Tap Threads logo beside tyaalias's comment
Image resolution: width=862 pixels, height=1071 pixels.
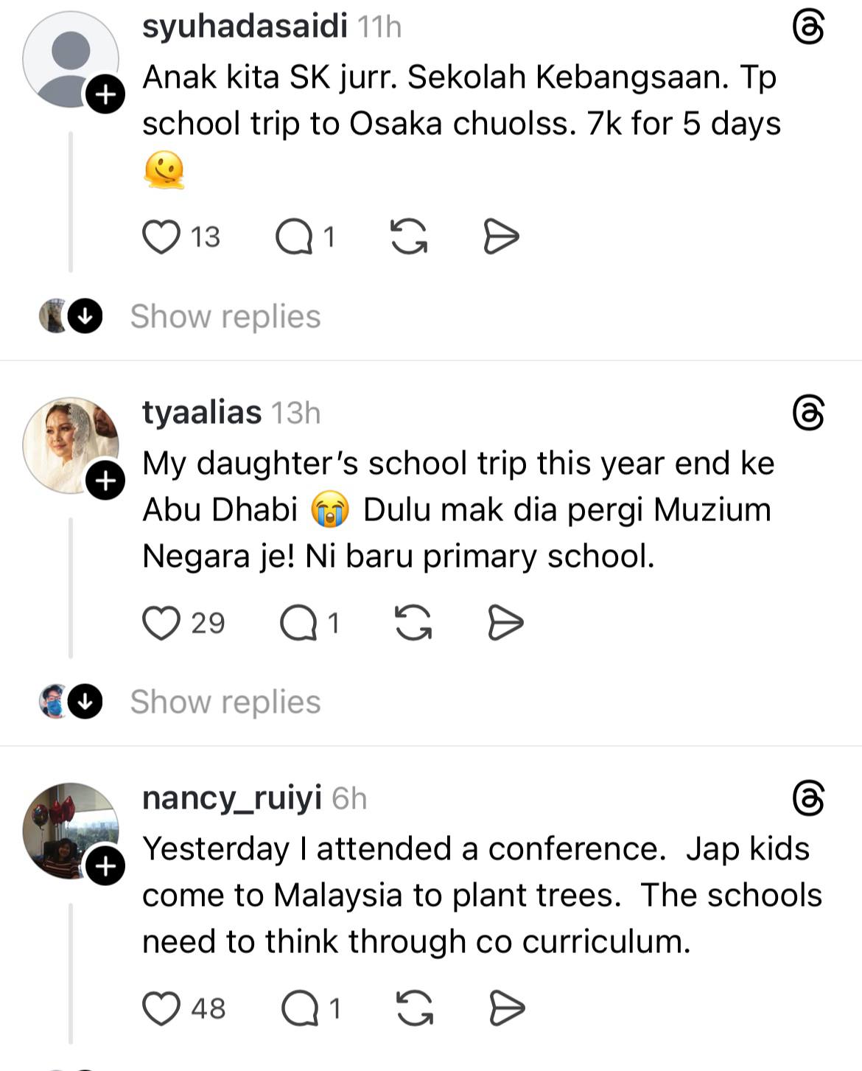(x=808, y=413)
